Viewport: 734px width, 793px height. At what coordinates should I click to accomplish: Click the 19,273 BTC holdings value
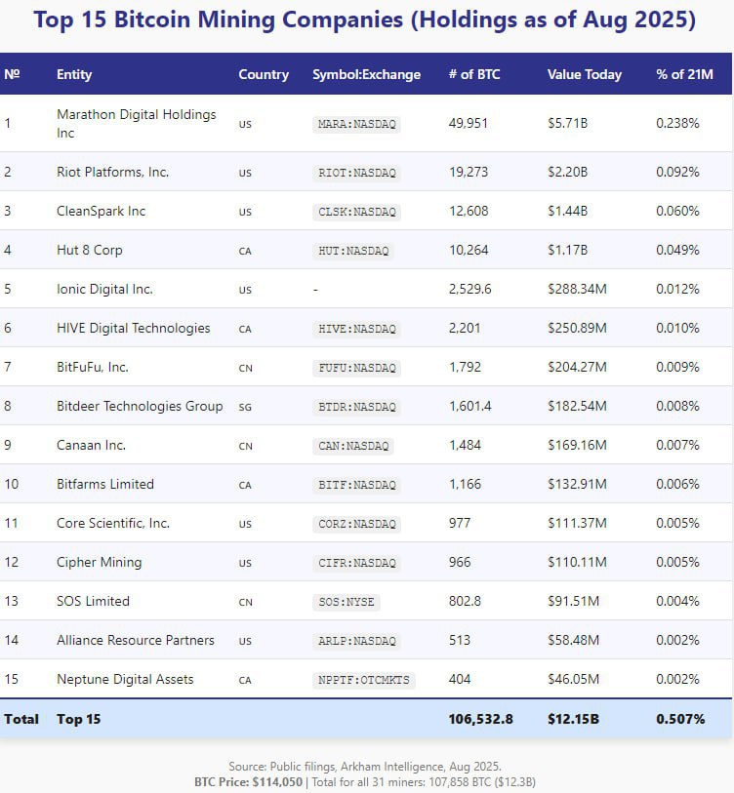(x=469, y=172)
